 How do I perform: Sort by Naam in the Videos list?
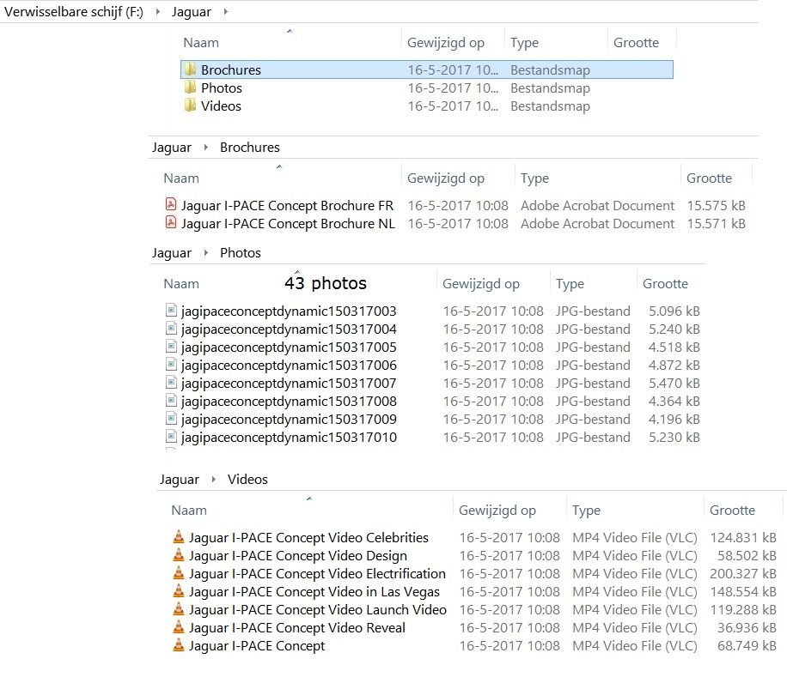click(189, 511)
